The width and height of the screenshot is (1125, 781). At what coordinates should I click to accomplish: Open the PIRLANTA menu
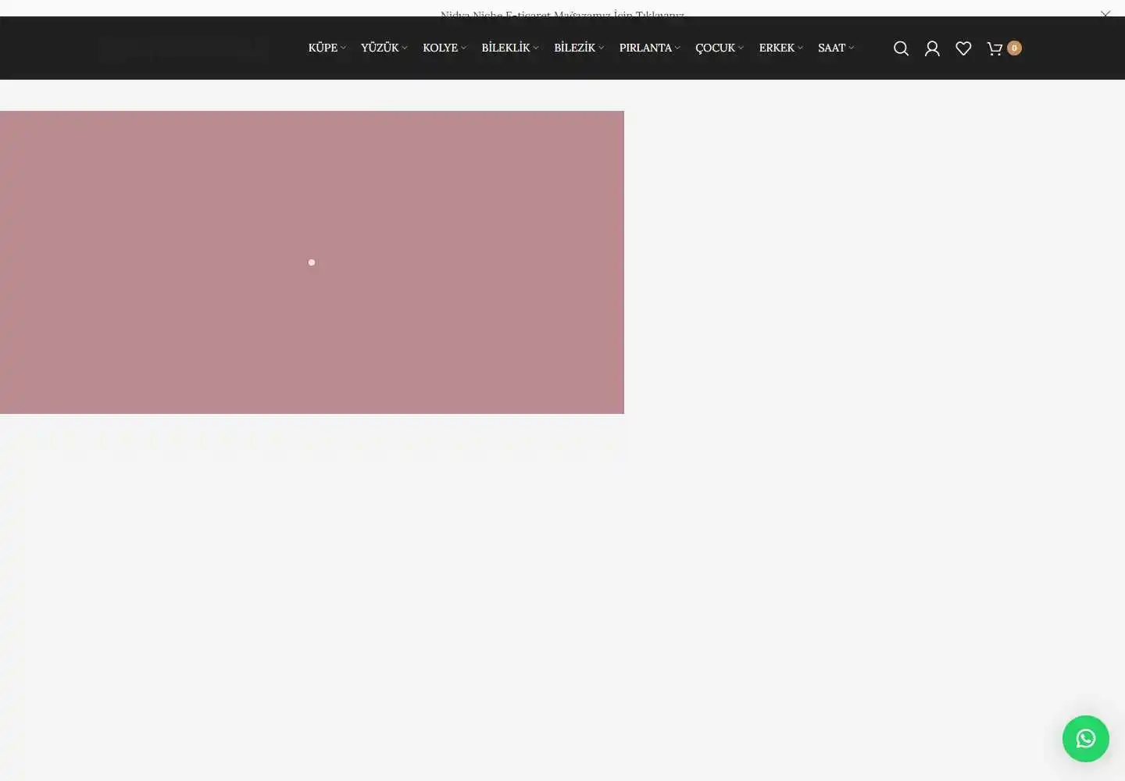[x=645, y=48]
